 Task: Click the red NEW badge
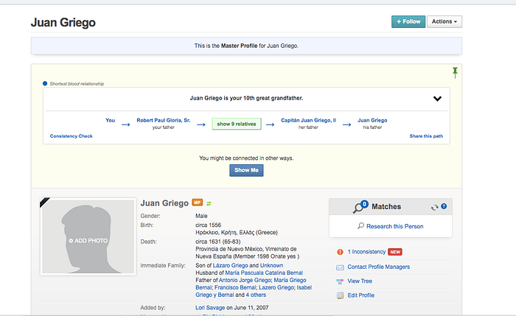click(395, 252)
